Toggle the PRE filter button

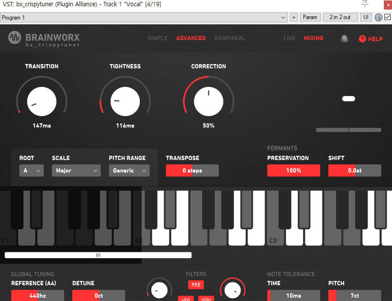coord(196,285)
